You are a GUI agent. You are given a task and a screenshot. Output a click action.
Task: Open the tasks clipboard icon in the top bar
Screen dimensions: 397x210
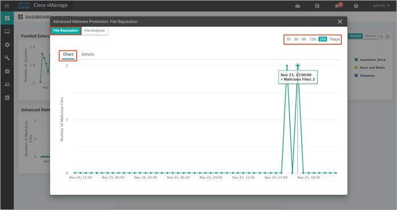point(317,6)
